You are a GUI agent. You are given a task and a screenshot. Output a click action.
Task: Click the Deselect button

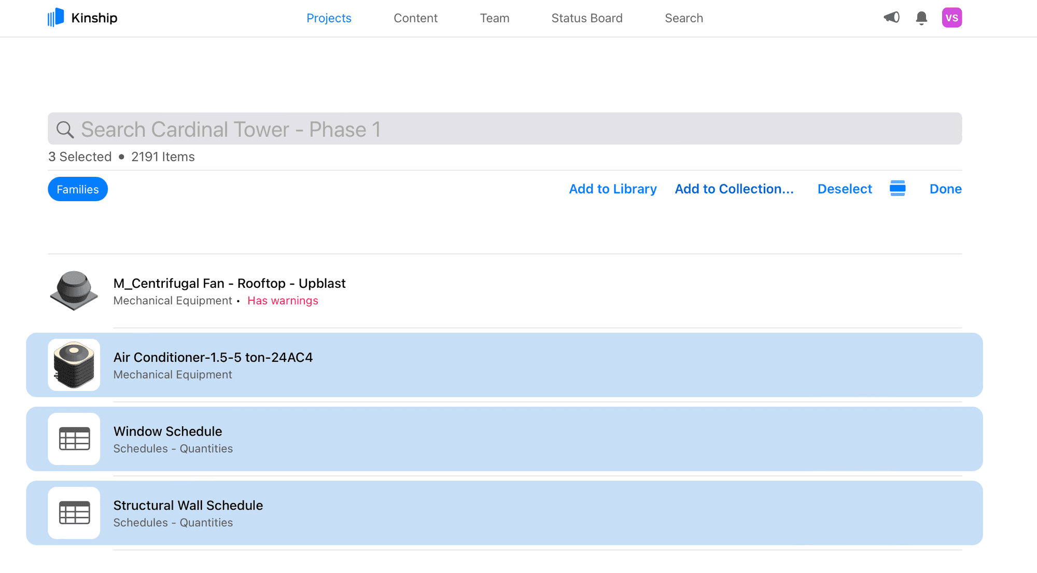coord(844,189)
